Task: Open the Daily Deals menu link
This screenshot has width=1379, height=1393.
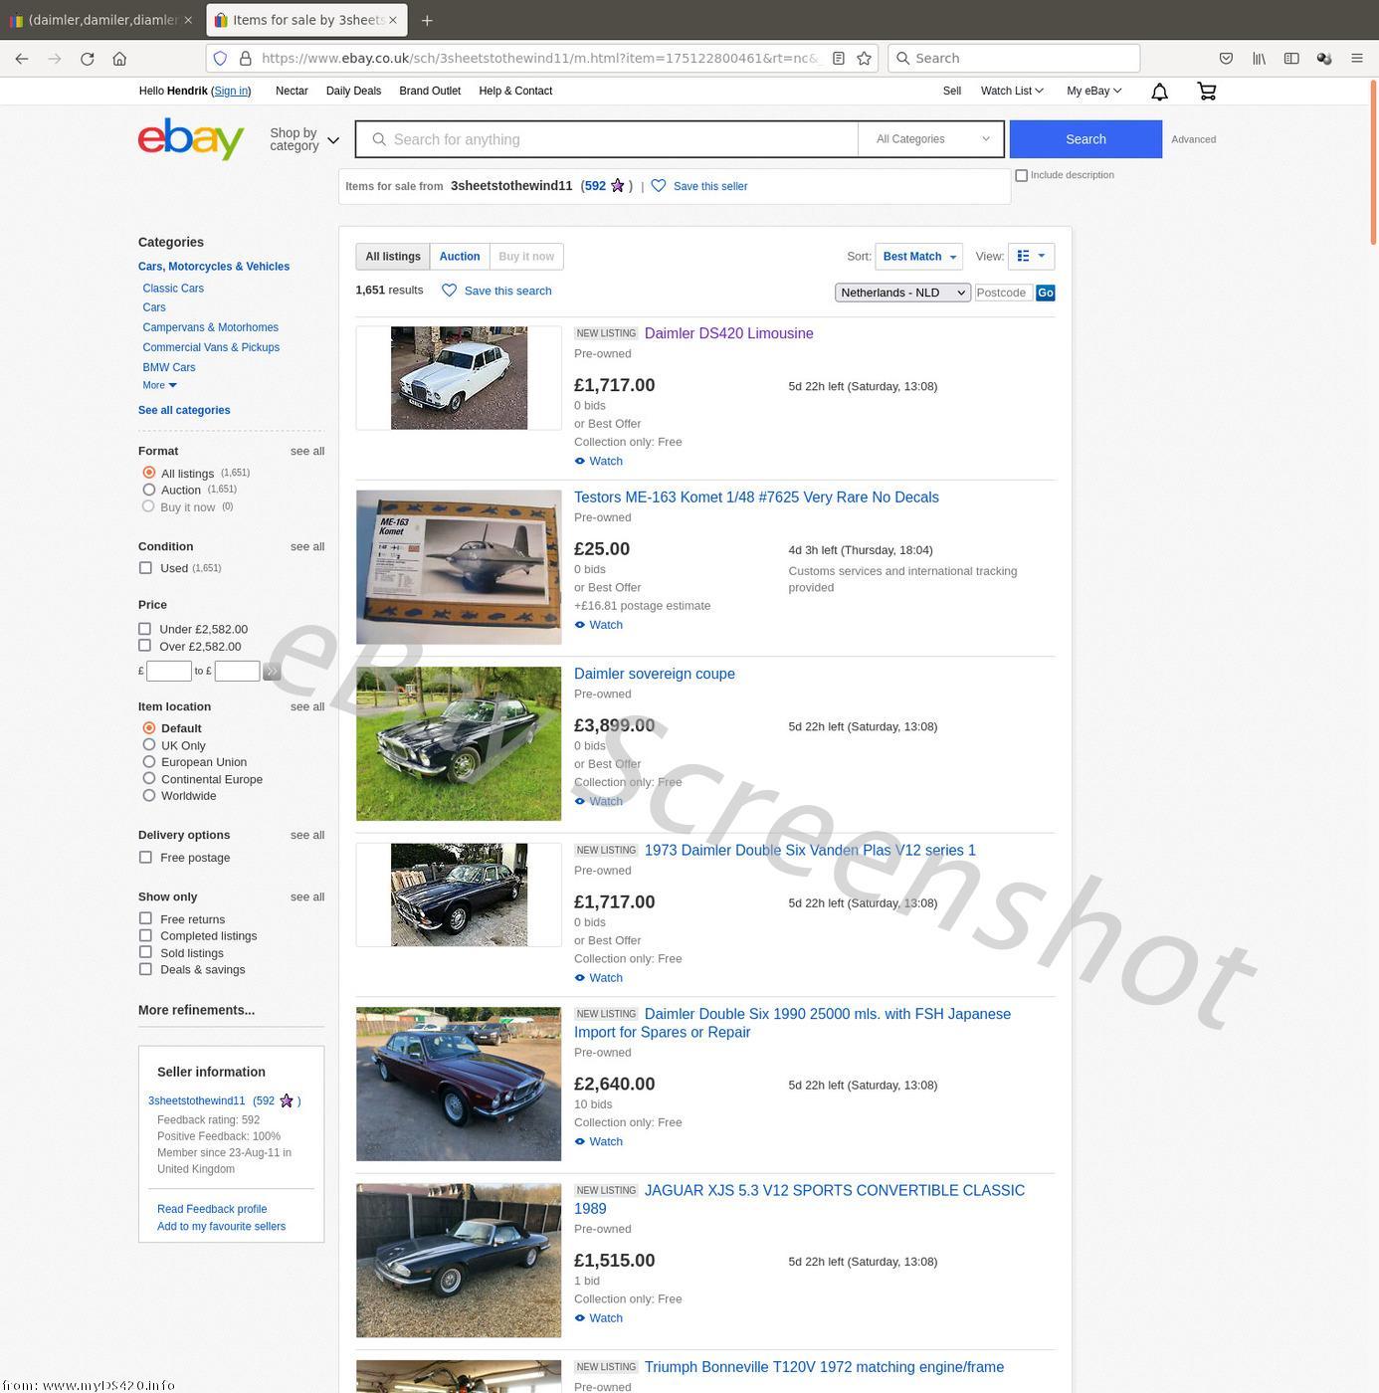Action: click(353, 91)
